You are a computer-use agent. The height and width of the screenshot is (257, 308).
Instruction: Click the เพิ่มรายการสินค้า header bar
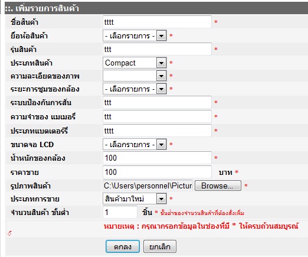point(156,8)
